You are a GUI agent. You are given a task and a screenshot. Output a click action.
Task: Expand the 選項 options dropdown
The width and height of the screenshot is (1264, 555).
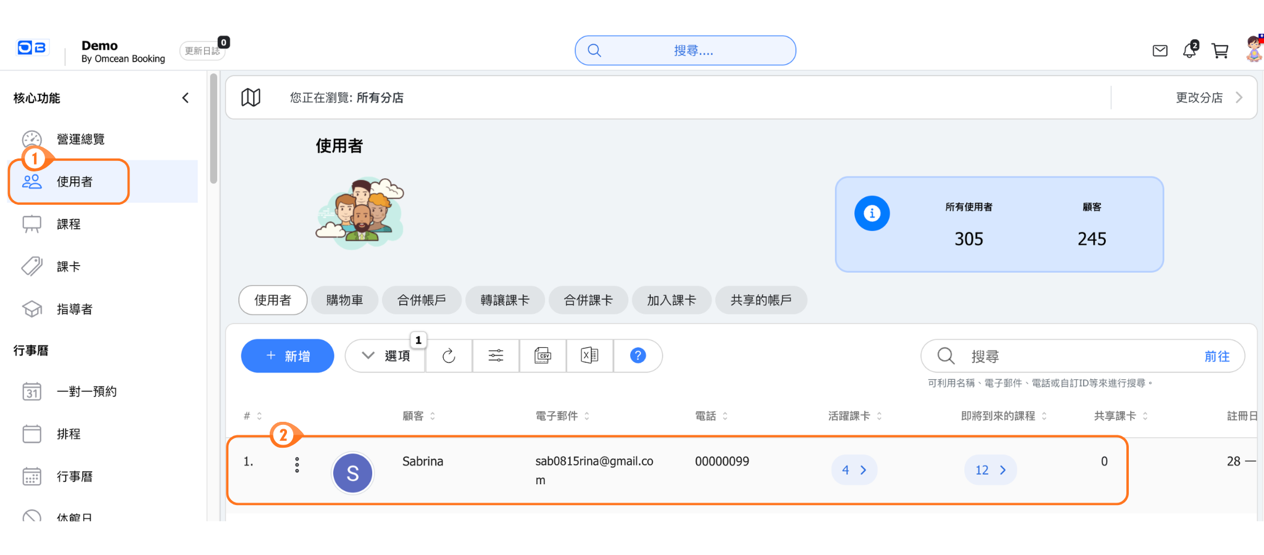[386, 356]
